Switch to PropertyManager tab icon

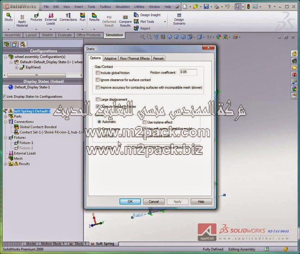pos(14,44)
